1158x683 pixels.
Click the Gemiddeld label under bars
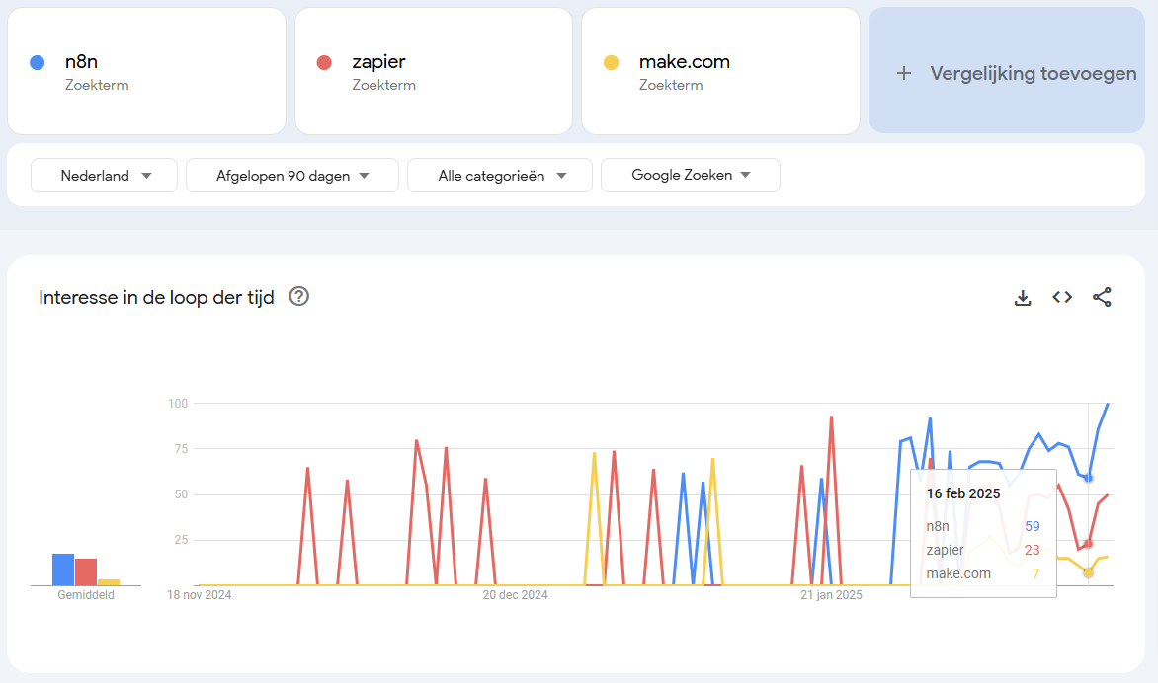[86, 594]
